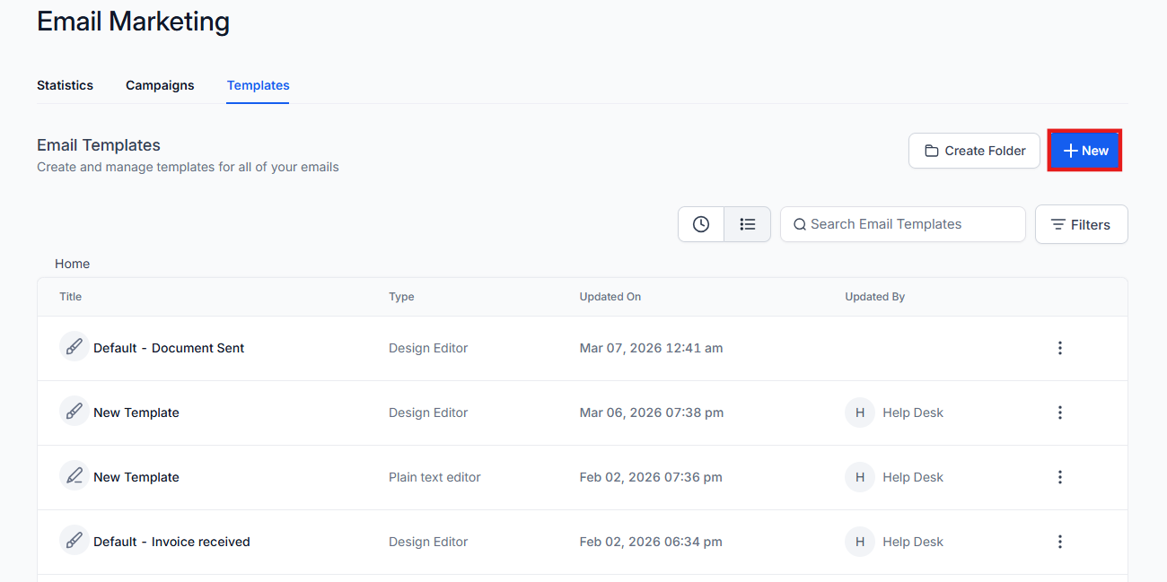This screenshot has height=582, width=1167.
Task: Switch to list view icon
Action: [747, 224]
